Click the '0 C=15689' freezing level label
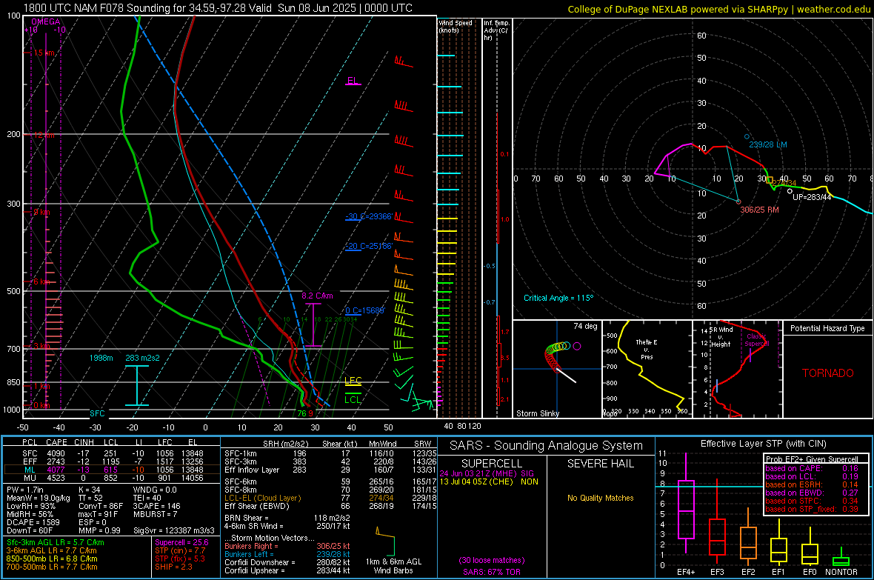Screen dimensions: 874x580 click(x=365, y=310)
